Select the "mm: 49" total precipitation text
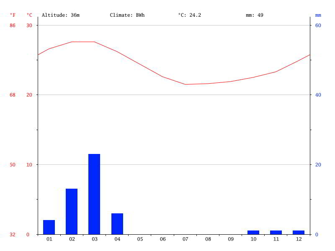 (255, 15)
